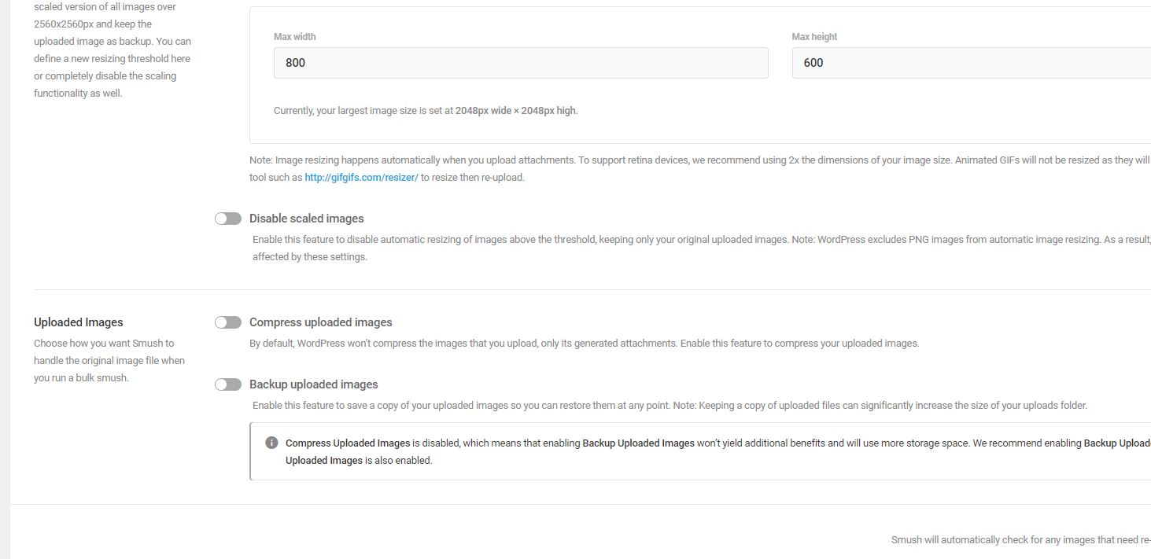Turn on the Backup uploaded images switch
The width and height of the screenshot is (1151, 559).
point(228,384)
